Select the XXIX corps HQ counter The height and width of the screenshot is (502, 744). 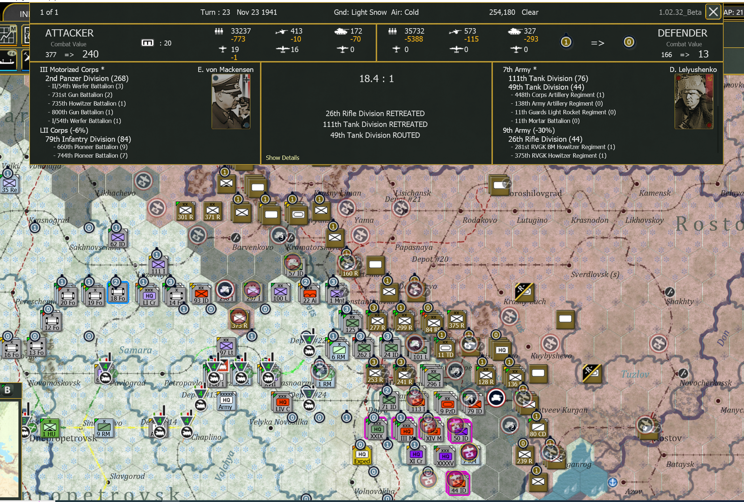point(377,430)
